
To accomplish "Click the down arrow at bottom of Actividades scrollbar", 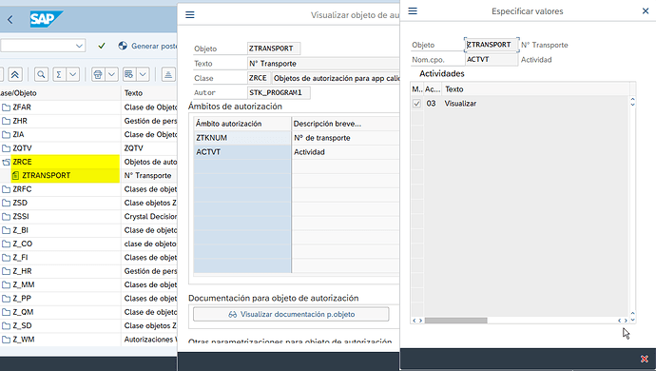I will click(x=632, y=320).
